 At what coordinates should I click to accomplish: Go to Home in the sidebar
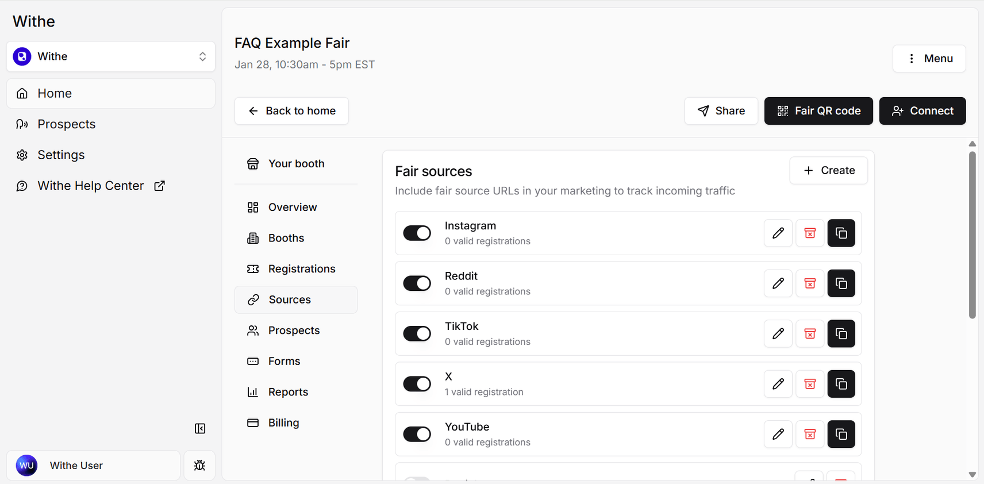[111, 94]
